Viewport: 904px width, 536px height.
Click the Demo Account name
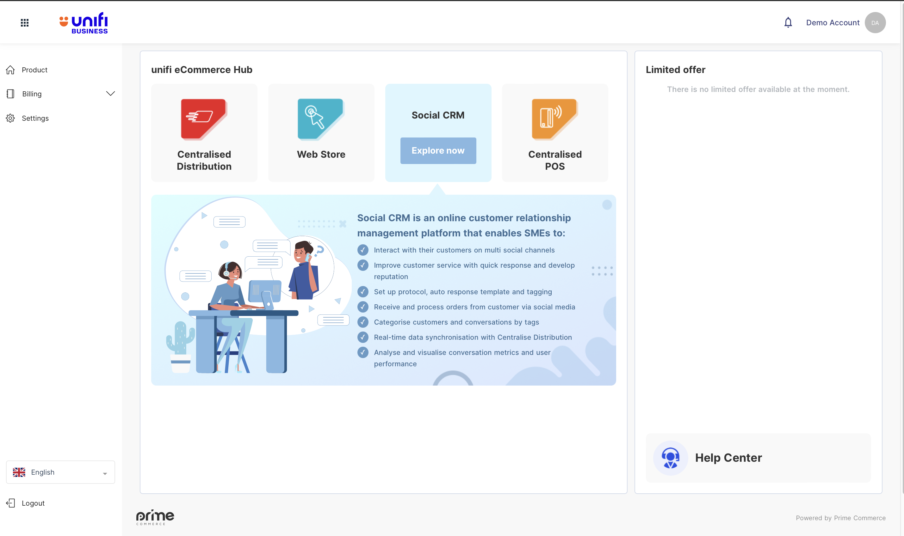pos(833,23)
